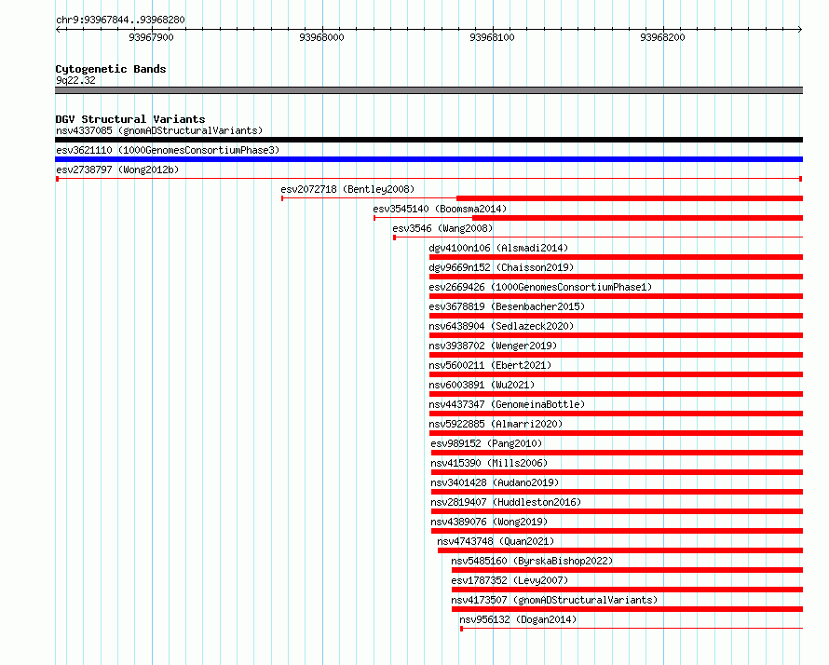
Task: Click the esv3678819 Besenbacher2015 label
Action: (507, 306)
